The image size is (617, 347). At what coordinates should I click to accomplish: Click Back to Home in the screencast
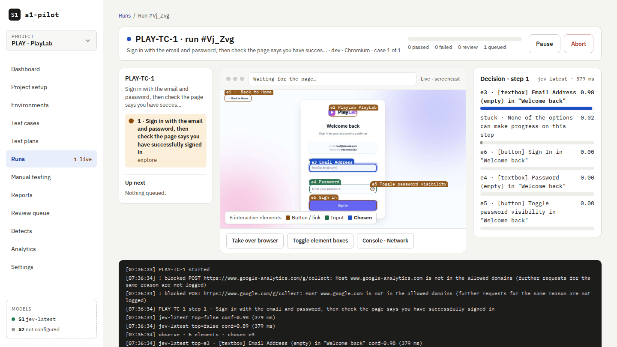tap(238, 99)
